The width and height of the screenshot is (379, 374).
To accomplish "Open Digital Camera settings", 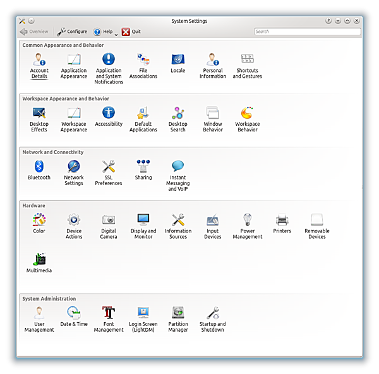I will pos(109,226).
